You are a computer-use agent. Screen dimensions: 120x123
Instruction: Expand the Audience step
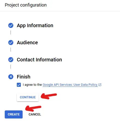tap(27, 43)
